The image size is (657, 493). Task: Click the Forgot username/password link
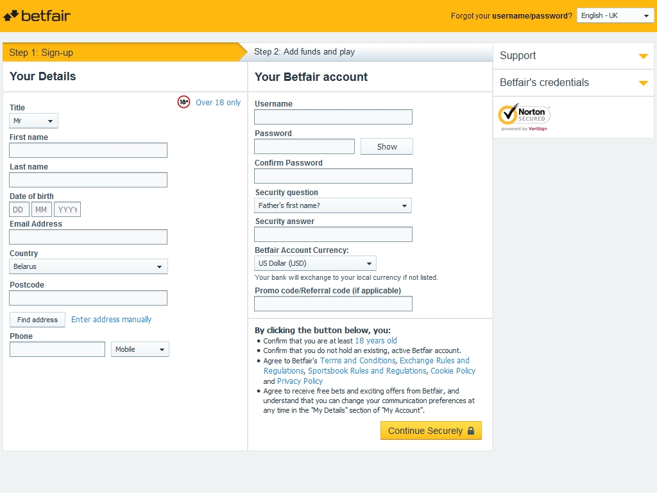tap(531, 16)
